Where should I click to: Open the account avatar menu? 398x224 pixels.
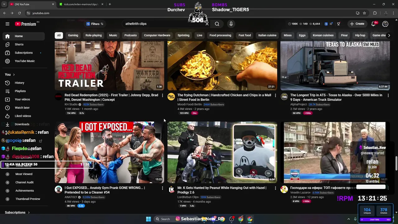tap(385, 24)
